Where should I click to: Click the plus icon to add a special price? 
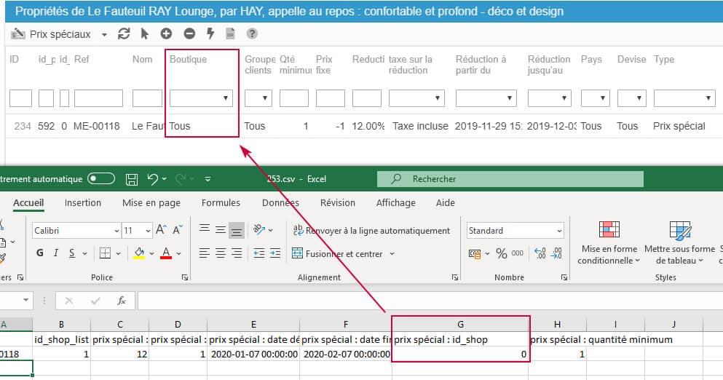[166, 34]
